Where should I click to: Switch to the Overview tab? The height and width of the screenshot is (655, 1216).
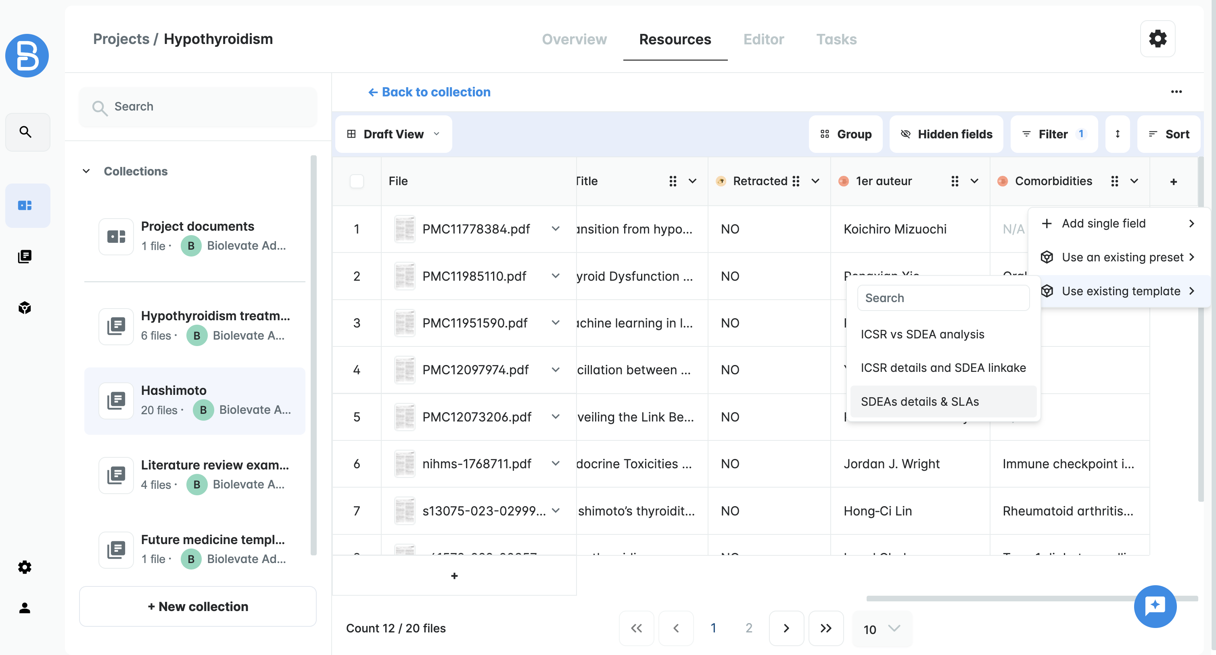[574, 39]
